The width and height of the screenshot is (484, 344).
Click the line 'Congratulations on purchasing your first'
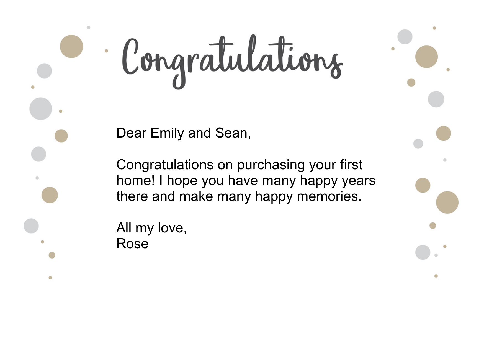239,165
